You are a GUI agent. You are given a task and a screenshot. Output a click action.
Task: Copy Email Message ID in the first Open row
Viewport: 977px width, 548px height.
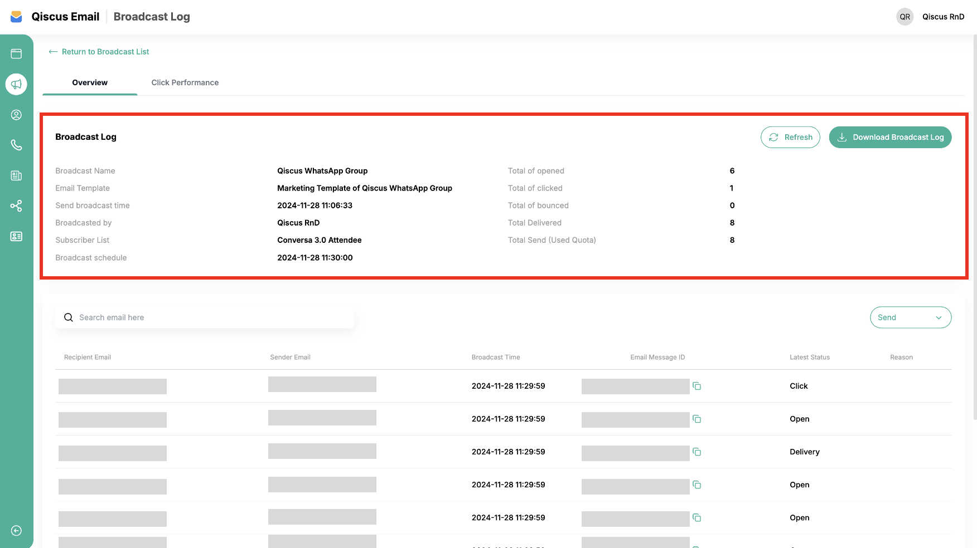pos(697,419)
